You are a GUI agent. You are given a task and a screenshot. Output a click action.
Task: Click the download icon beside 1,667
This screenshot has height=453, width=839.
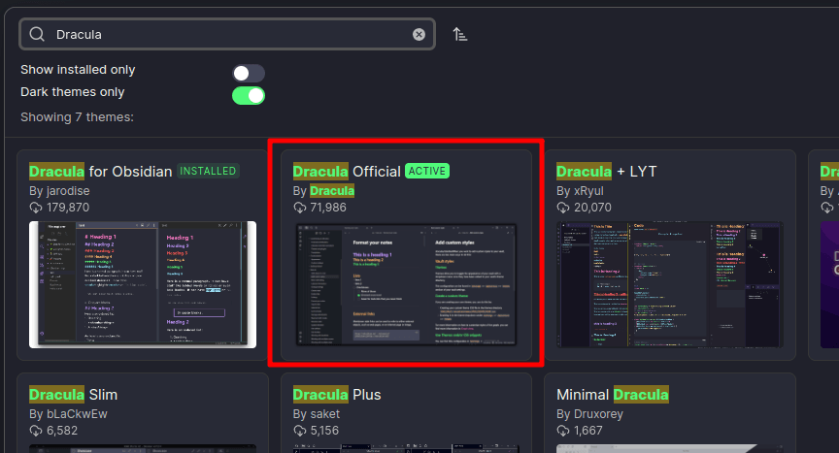click(563, 431)
